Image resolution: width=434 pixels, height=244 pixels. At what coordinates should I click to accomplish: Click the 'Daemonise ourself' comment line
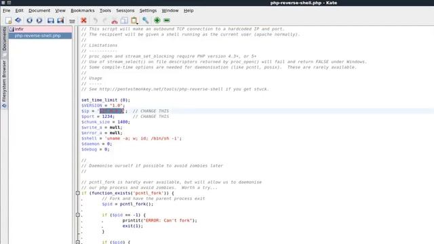[x=152, y=165]
